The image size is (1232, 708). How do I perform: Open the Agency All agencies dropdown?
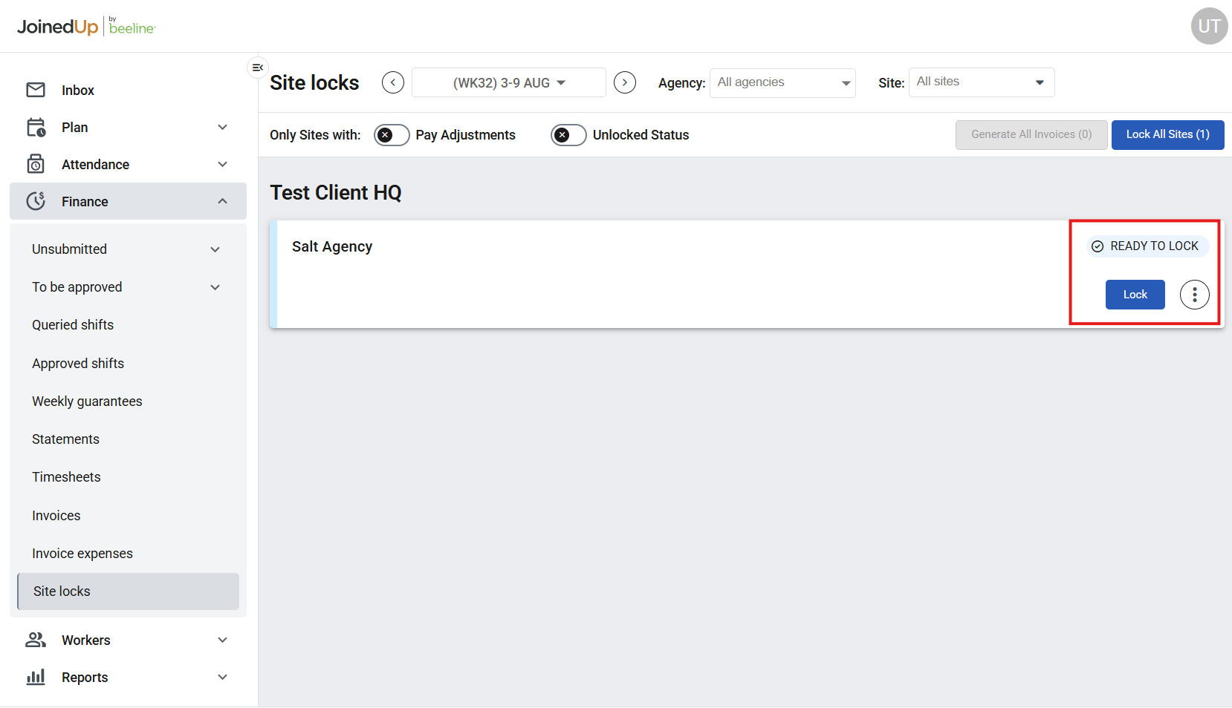click(782, 82)
